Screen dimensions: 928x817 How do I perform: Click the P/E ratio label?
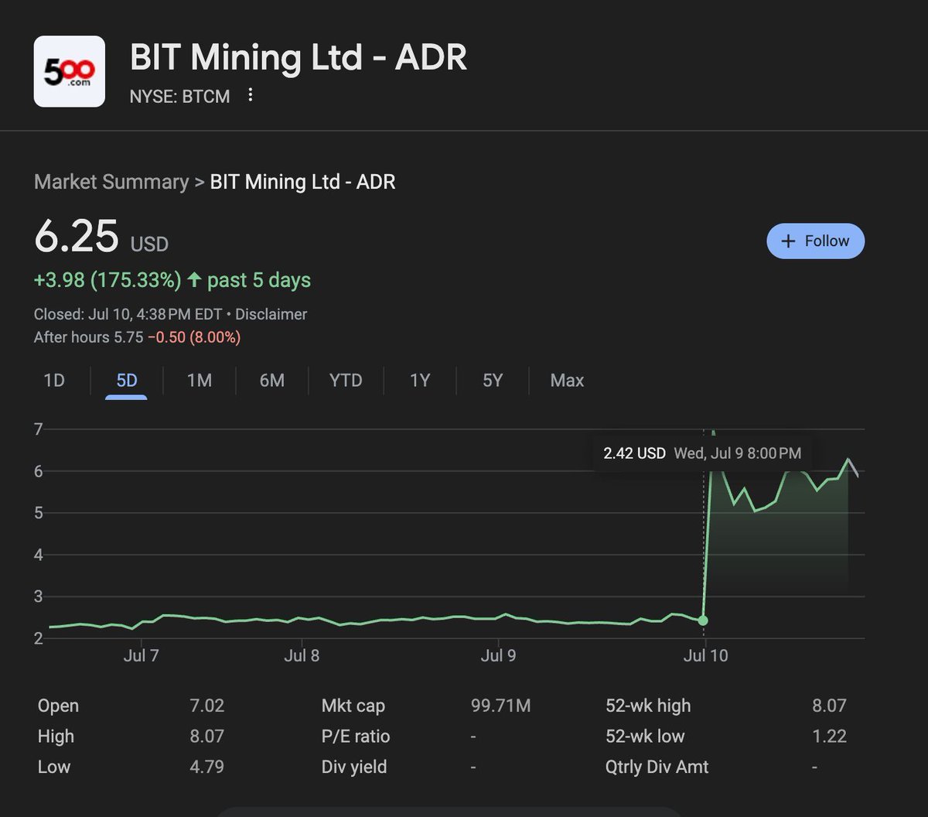pos(355,737)
